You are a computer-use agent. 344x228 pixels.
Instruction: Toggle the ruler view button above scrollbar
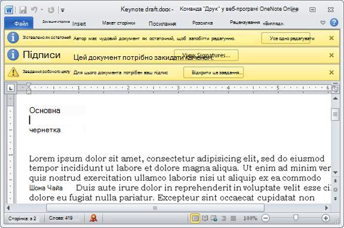(x=335, y=89)
